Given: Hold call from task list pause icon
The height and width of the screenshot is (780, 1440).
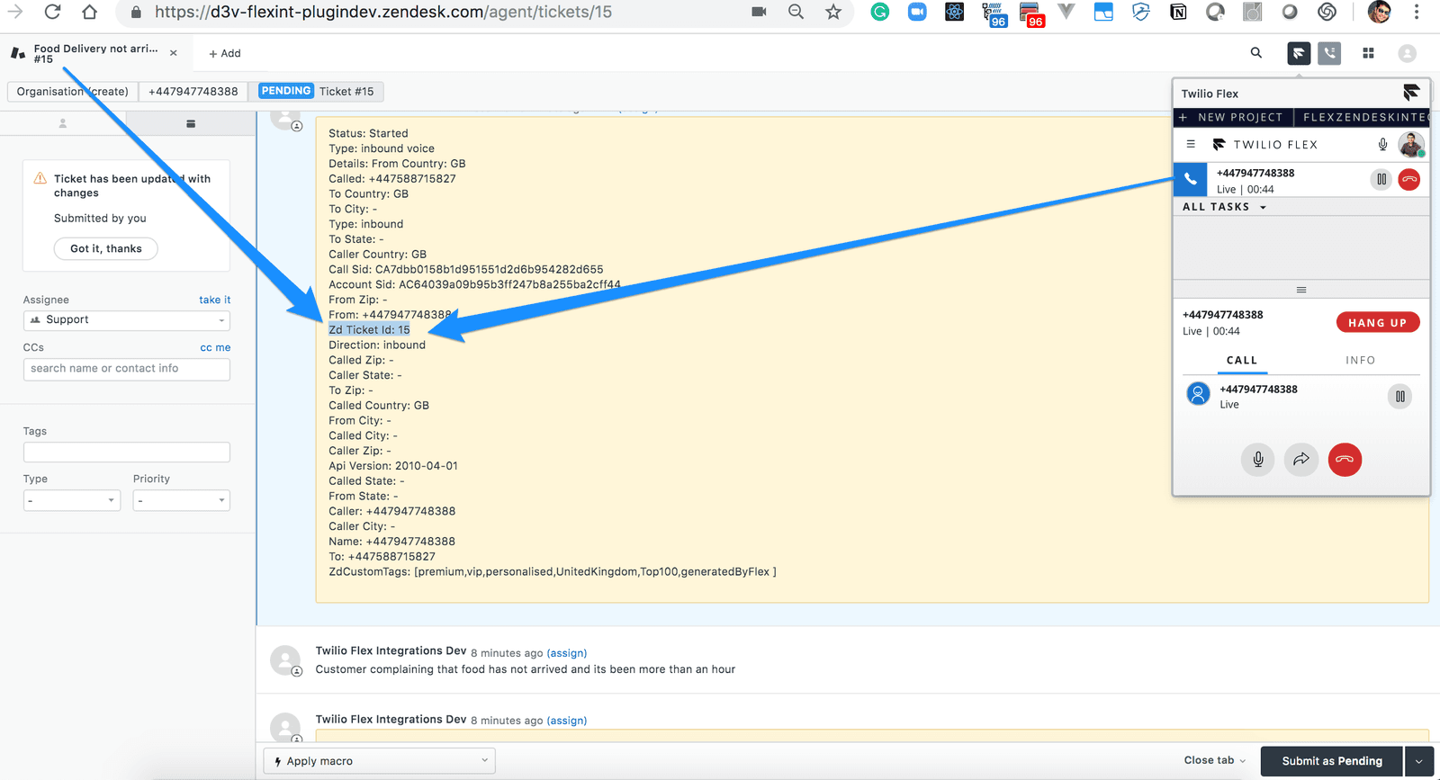Looking at the screenshot, I should tap(1381, 179).
